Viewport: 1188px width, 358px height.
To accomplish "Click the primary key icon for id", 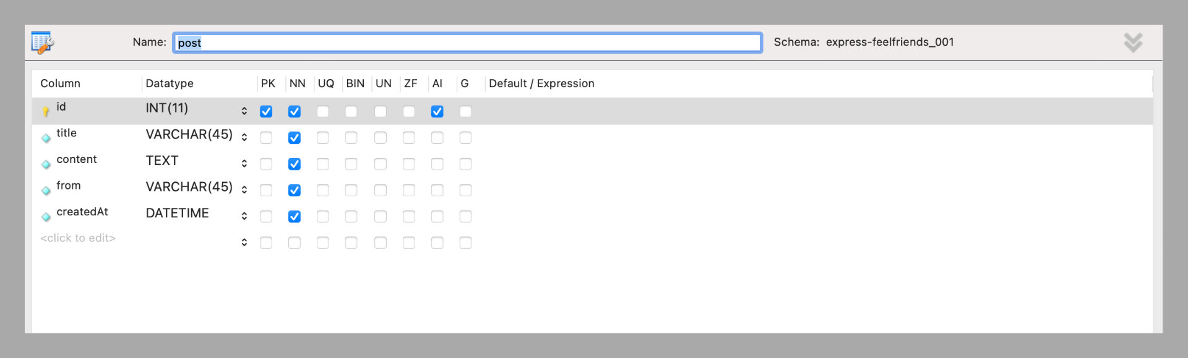I will point(46,112).
